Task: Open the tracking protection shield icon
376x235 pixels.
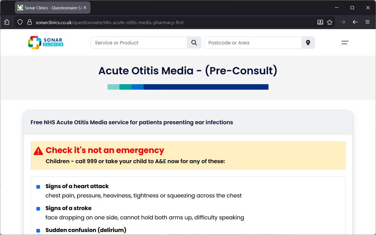Action: 20,22
